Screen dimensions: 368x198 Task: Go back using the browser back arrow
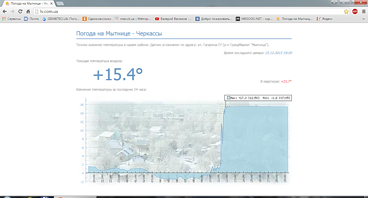click(x=5, y=11)
